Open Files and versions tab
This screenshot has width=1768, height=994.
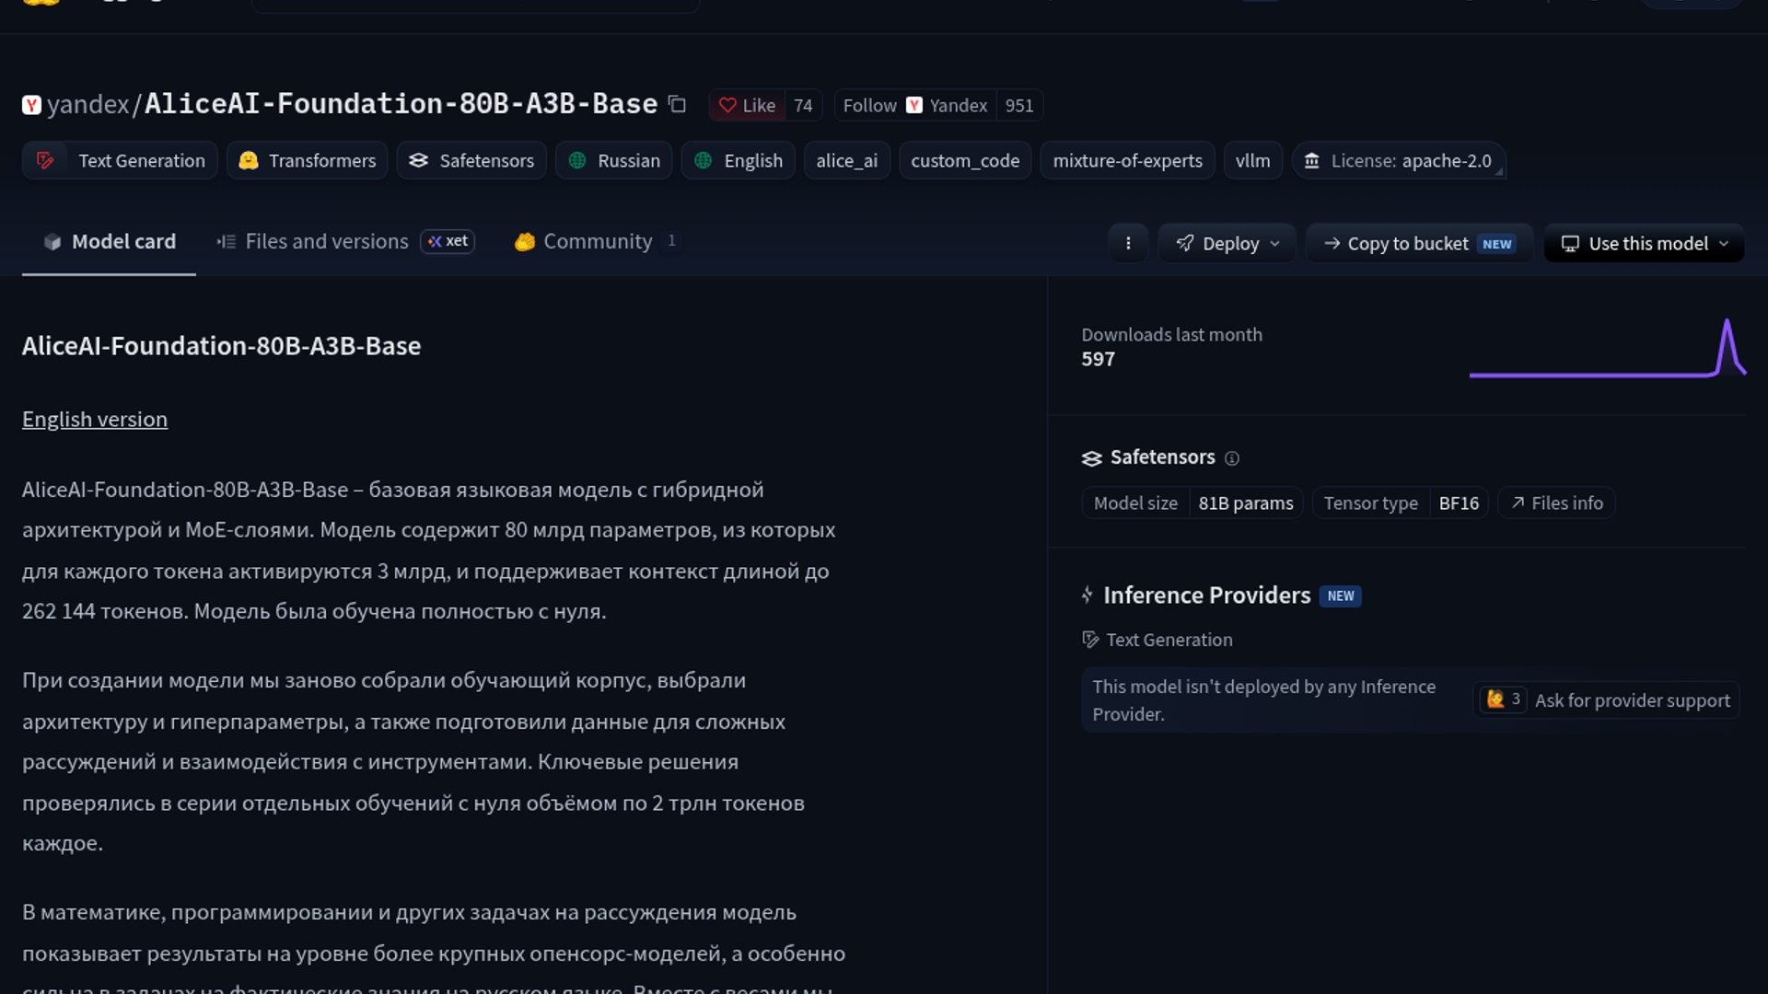coord(345,242)
